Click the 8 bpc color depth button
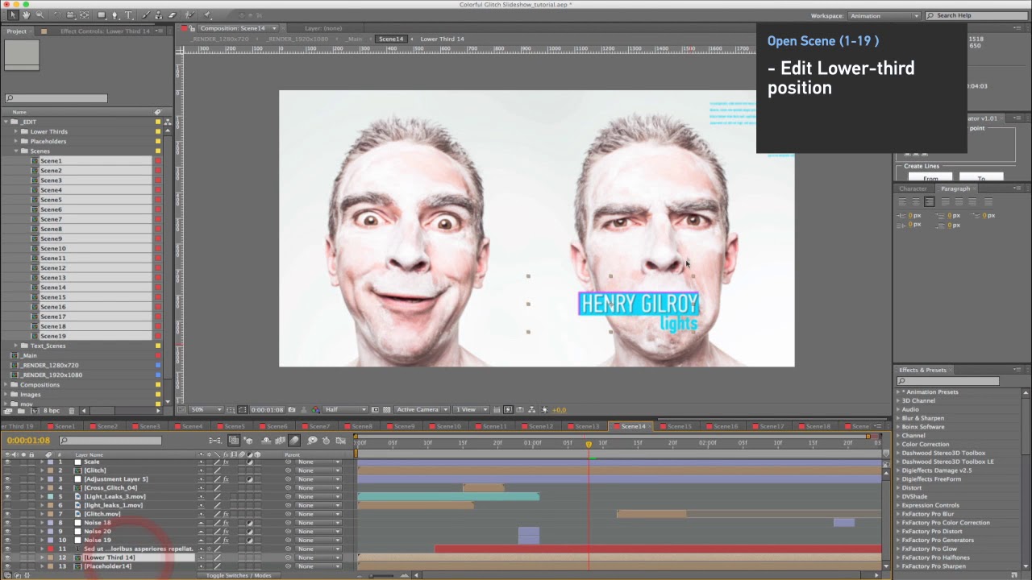The image size is (1032, 580). coord(52,411)
